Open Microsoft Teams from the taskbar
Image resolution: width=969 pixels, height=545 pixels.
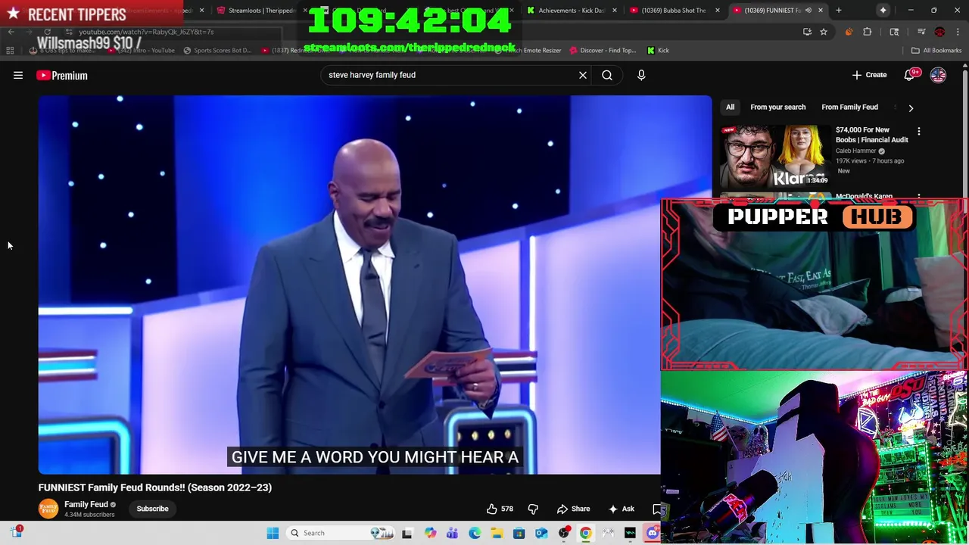coord(452,533)
